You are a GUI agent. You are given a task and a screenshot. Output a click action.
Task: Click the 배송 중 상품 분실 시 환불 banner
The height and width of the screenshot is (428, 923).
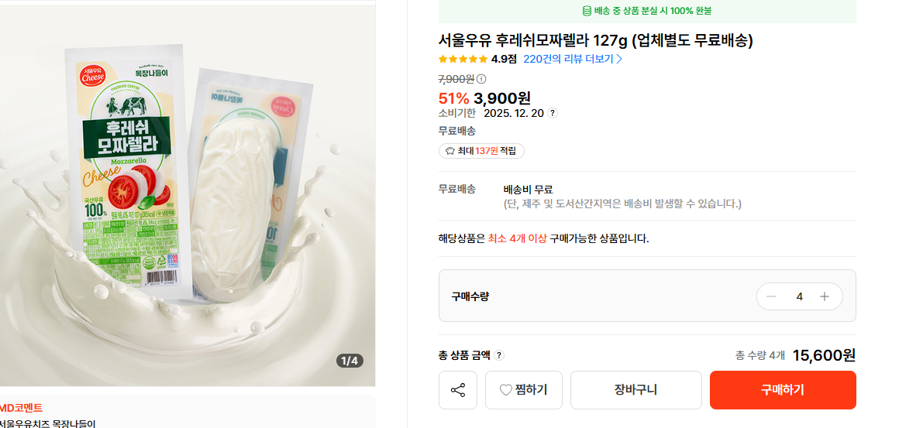tap(647, 11)
